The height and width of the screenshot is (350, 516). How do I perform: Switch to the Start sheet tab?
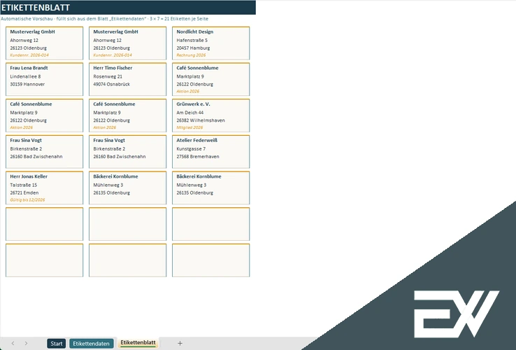point(56,344)
